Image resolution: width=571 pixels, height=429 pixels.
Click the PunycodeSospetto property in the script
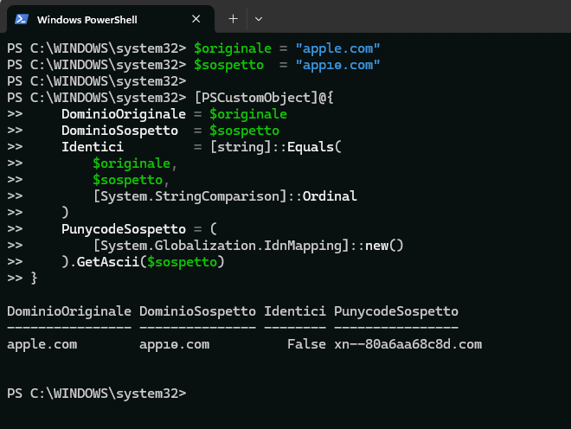pos(124,228)
